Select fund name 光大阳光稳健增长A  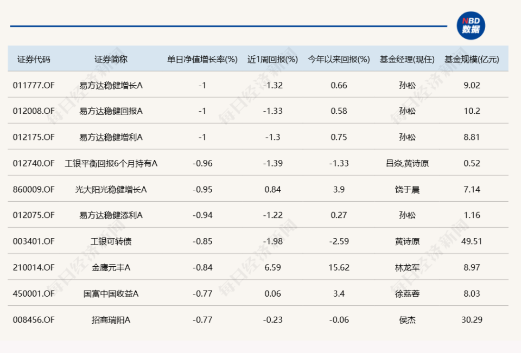coord(111,189)
